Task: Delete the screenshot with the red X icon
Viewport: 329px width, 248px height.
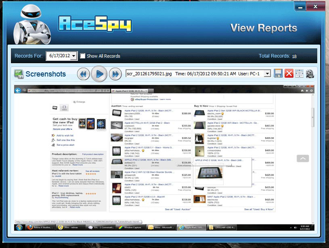Action: [x=289, y=74]
